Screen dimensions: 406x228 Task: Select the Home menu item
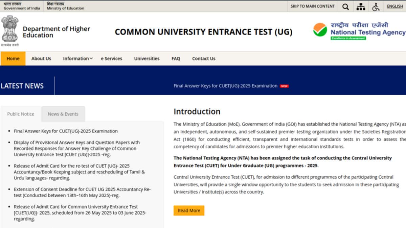coord(13,58)
